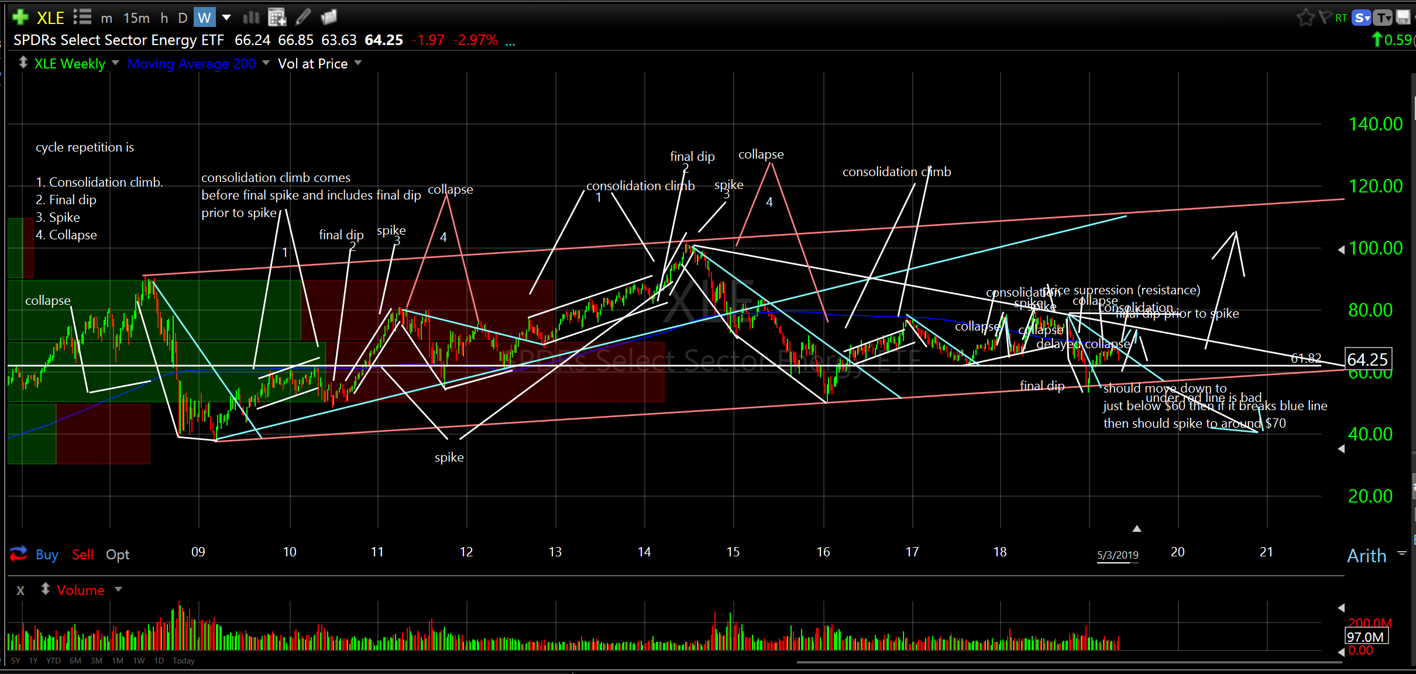Click the Buy link
The width and height of the screenshot is (1416, 674).
(47, 554)
